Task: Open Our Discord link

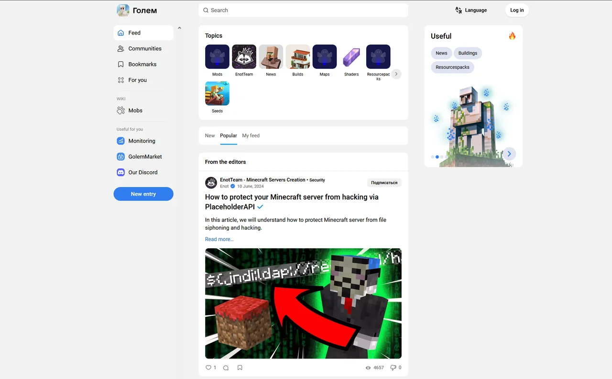Action: pos(143,172)
